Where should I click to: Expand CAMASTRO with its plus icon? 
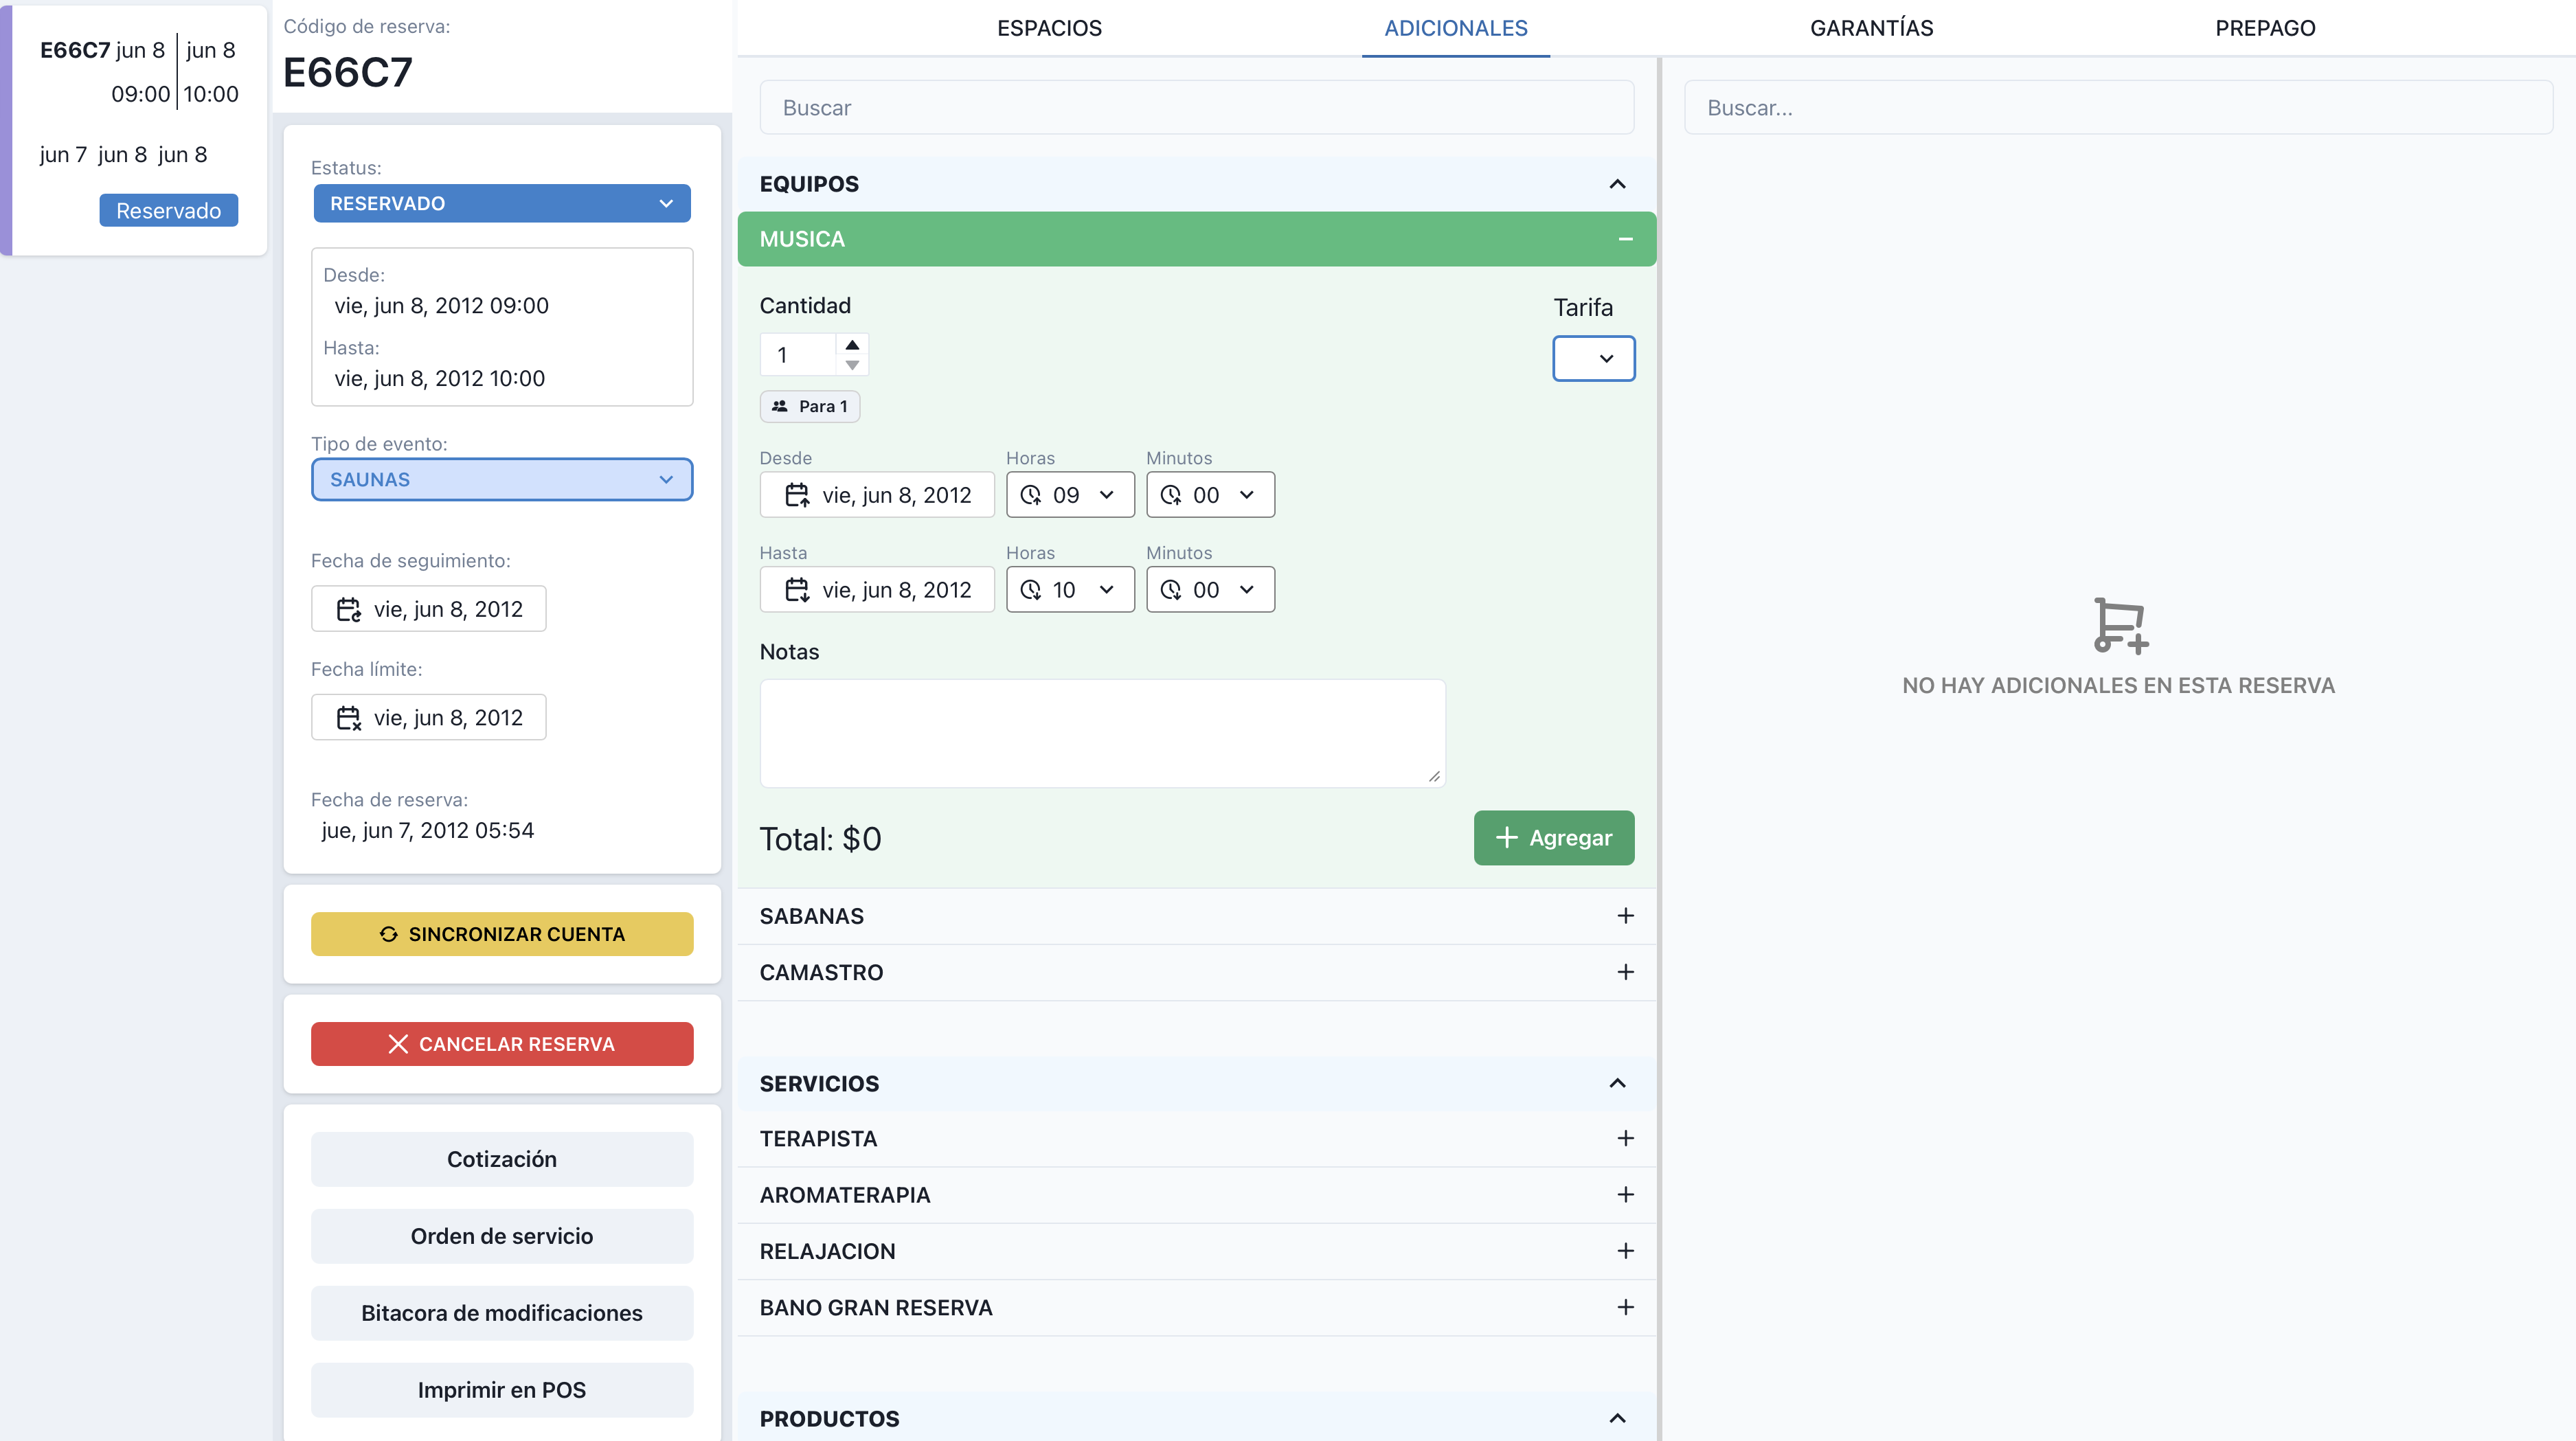[1625, 972]
